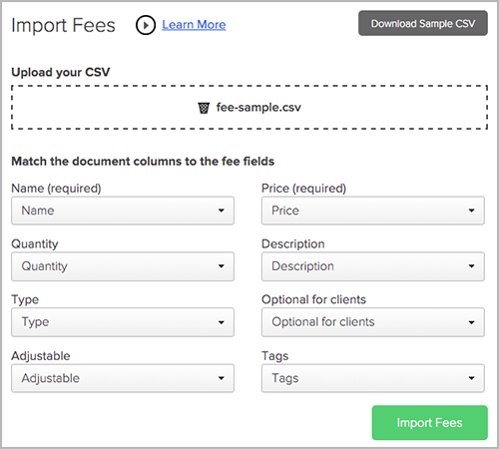499x449 pixels.
Task: Open the Type field dropdown
Action: (x=123, y=322)
